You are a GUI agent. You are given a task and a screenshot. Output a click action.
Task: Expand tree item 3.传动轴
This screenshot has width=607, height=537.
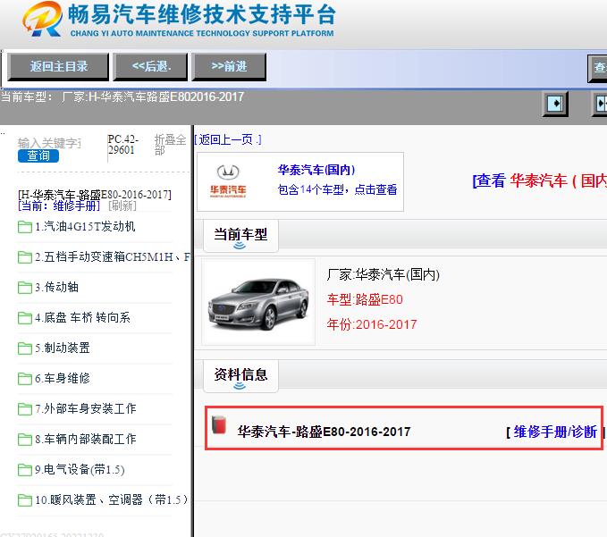coord(56,288)
